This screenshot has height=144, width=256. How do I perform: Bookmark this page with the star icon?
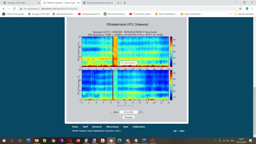tap(240, 9)
